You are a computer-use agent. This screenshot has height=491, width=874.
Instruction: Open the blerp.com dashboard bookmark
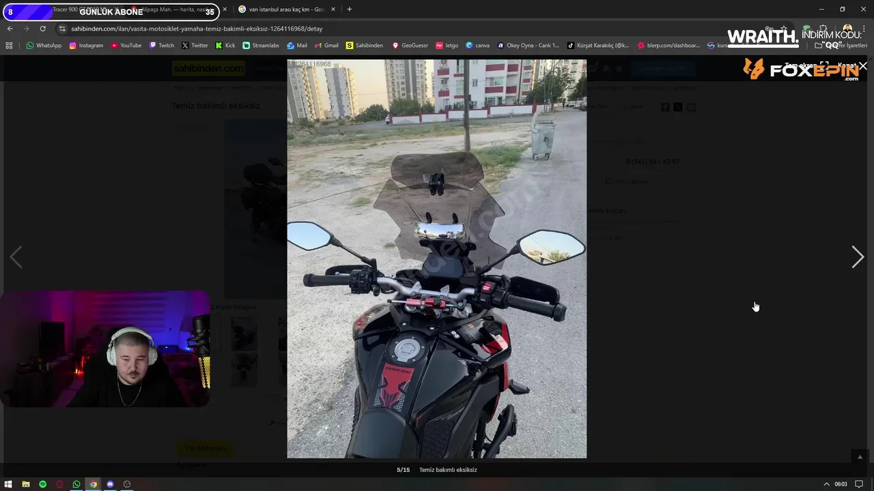pyautogui.click(x=669, y=46)
